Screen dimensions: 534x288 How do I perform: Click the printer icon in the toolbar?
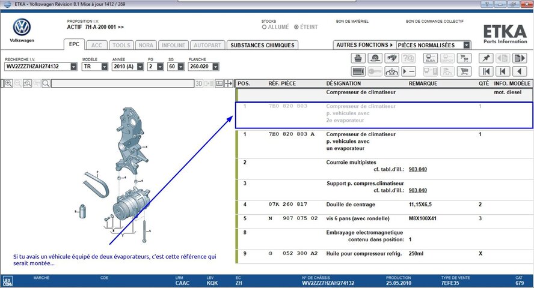[358, 58]
